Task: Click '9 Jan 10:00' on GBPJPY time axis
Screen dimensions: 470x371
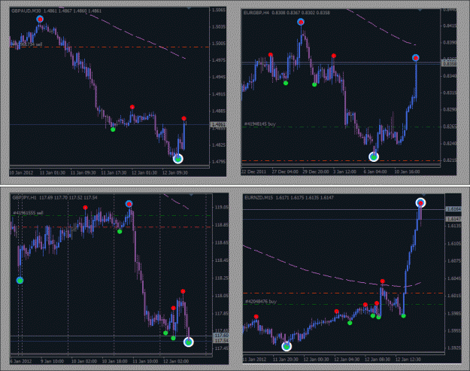Action: pyautogui.click(x=52, y=361)
